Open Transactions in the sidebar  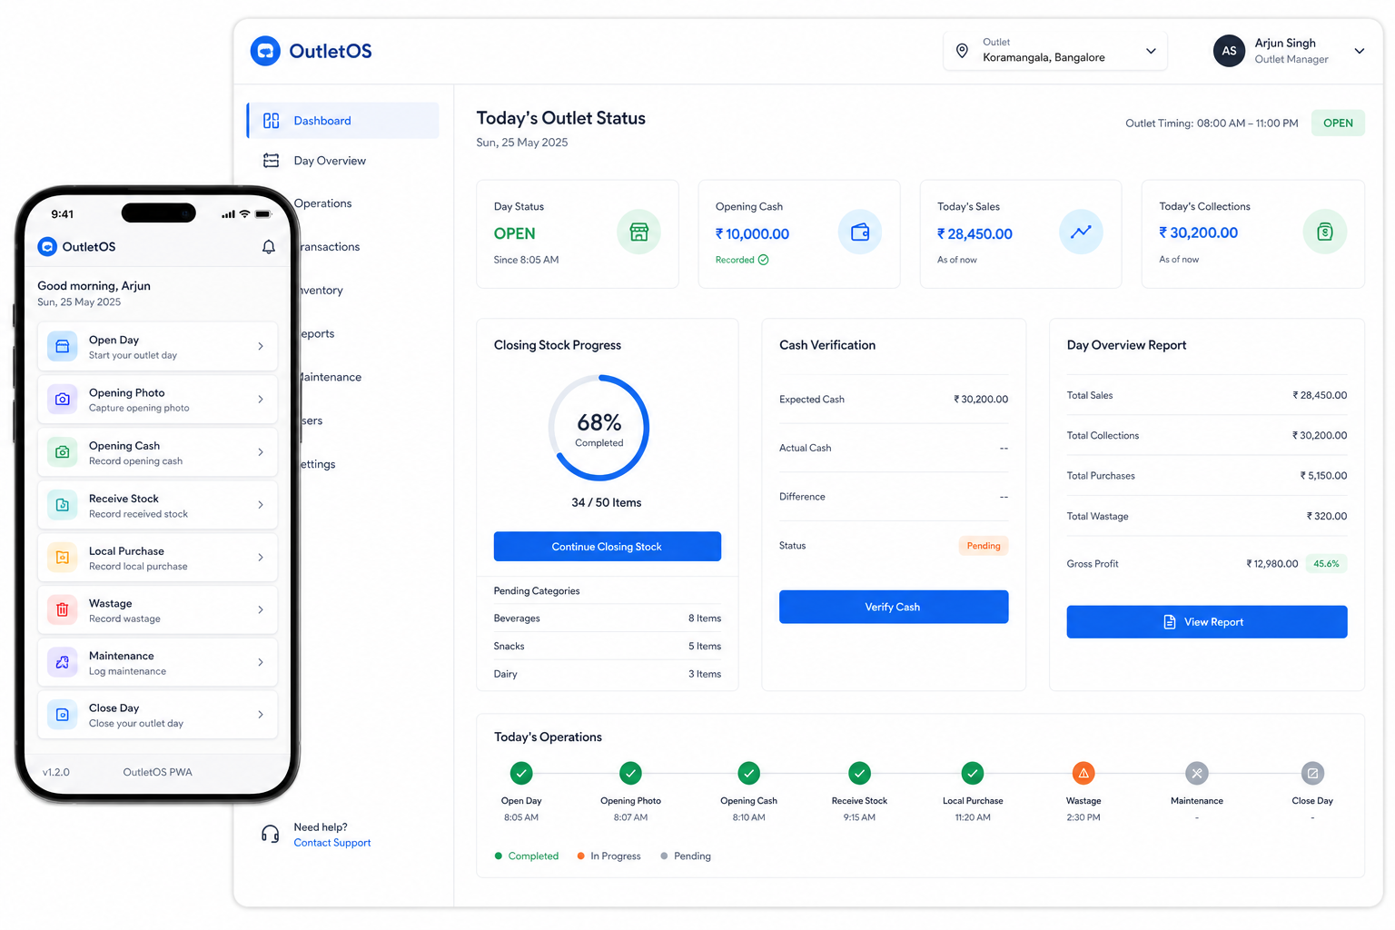[x=330, y=247]
